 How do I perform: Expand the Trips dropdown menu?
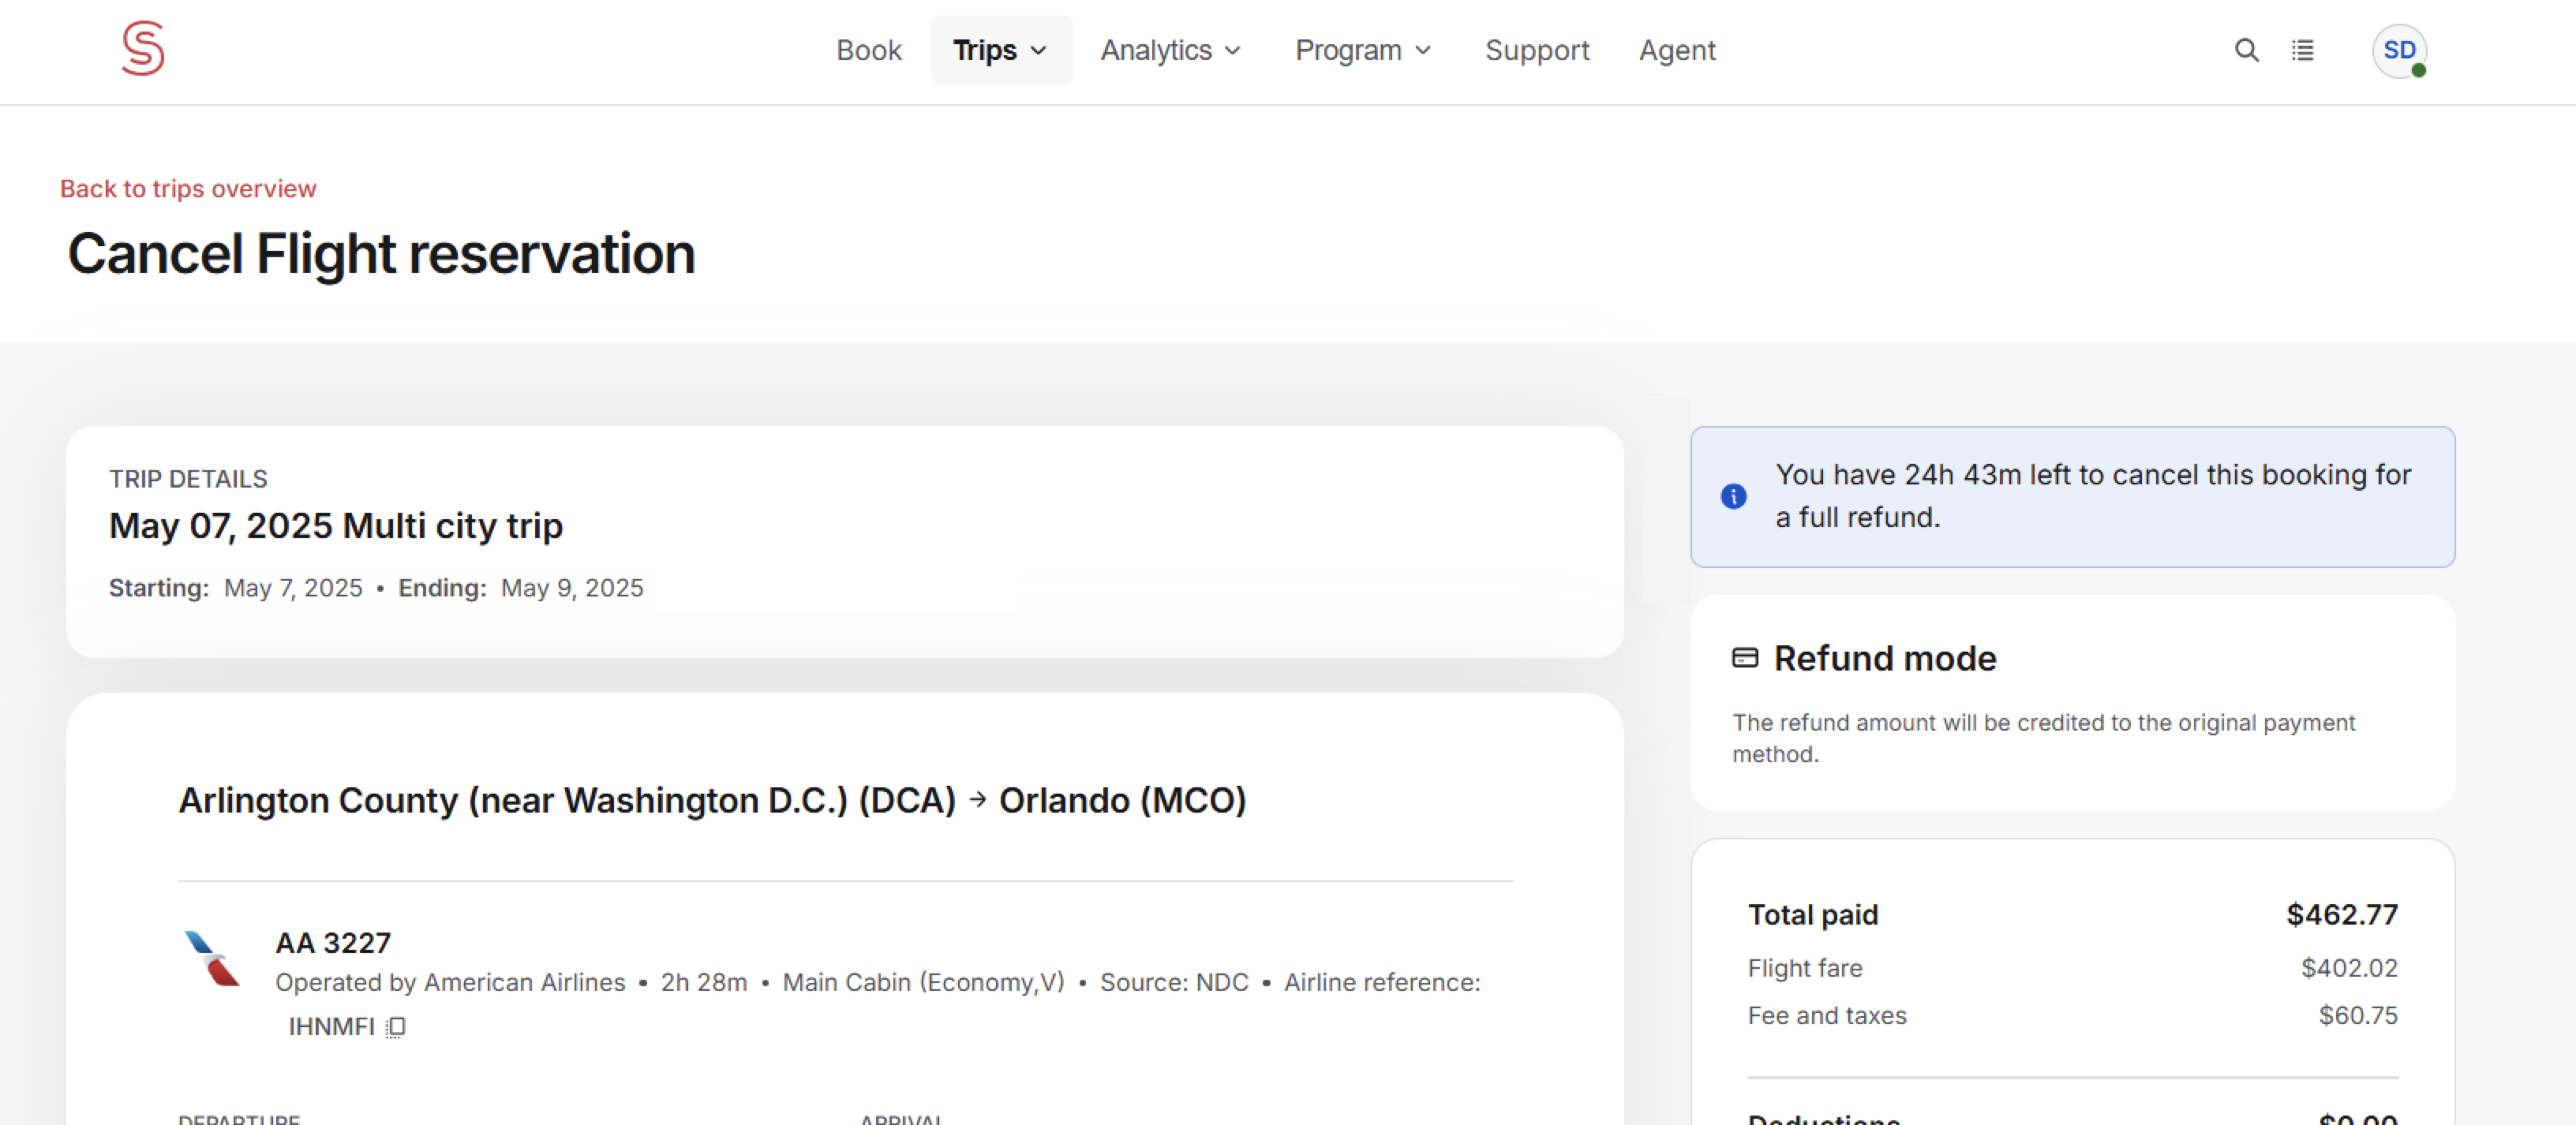pos(1000,50)
